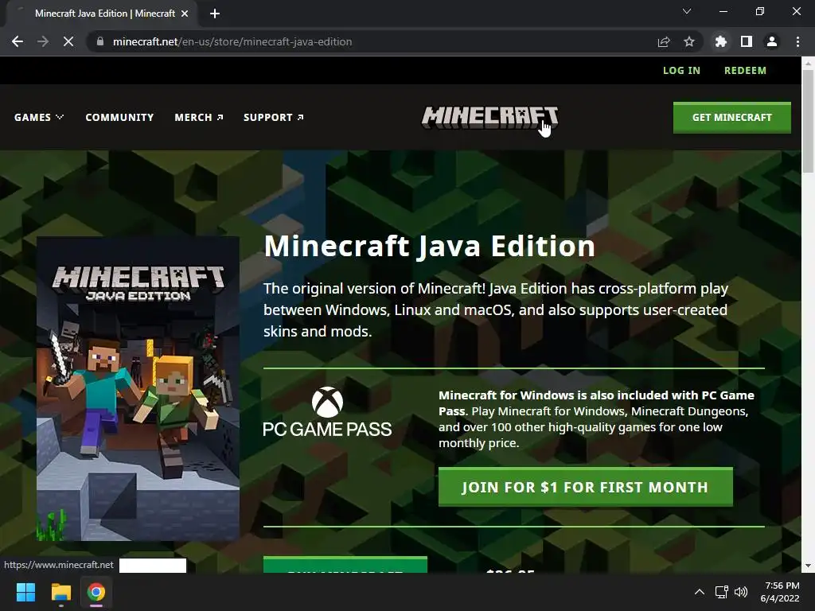Image resolution: width=815 pixels, height=611 pixels.
Task: Click the scrollbar up arrow
Action: [808, 63]
